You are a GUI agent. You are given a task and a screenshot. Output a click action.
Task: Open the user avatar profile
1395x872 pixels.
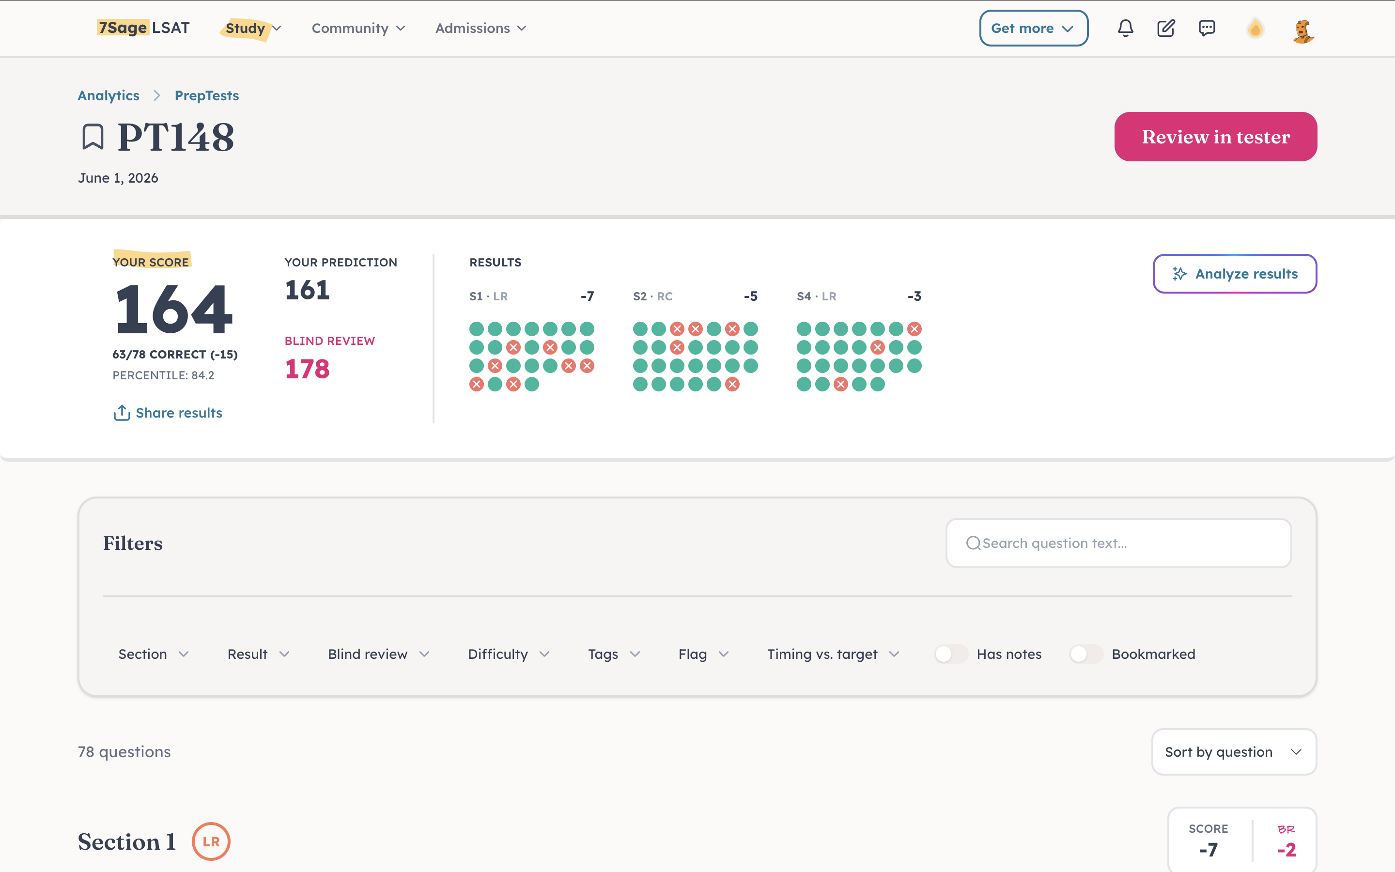1303,31
